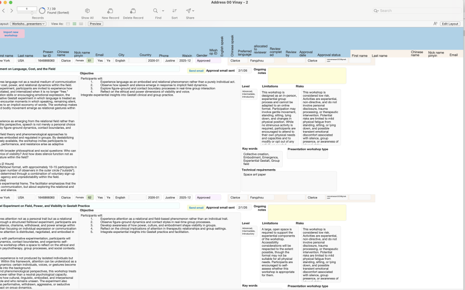The height and width of the screenshot is (290, 465).
Task: Toggle Preview mode on
Action: (x=95, y=23)
